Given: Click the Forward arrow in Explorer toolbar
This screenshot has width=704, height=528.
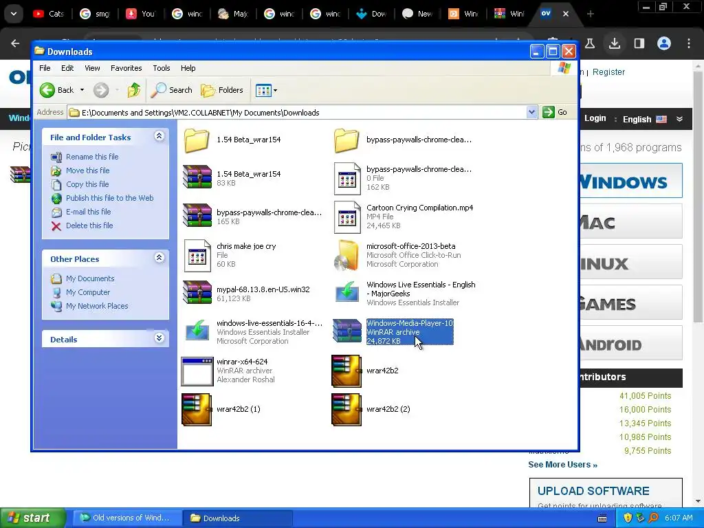Looking at the screenshot, I should [101, 90].
